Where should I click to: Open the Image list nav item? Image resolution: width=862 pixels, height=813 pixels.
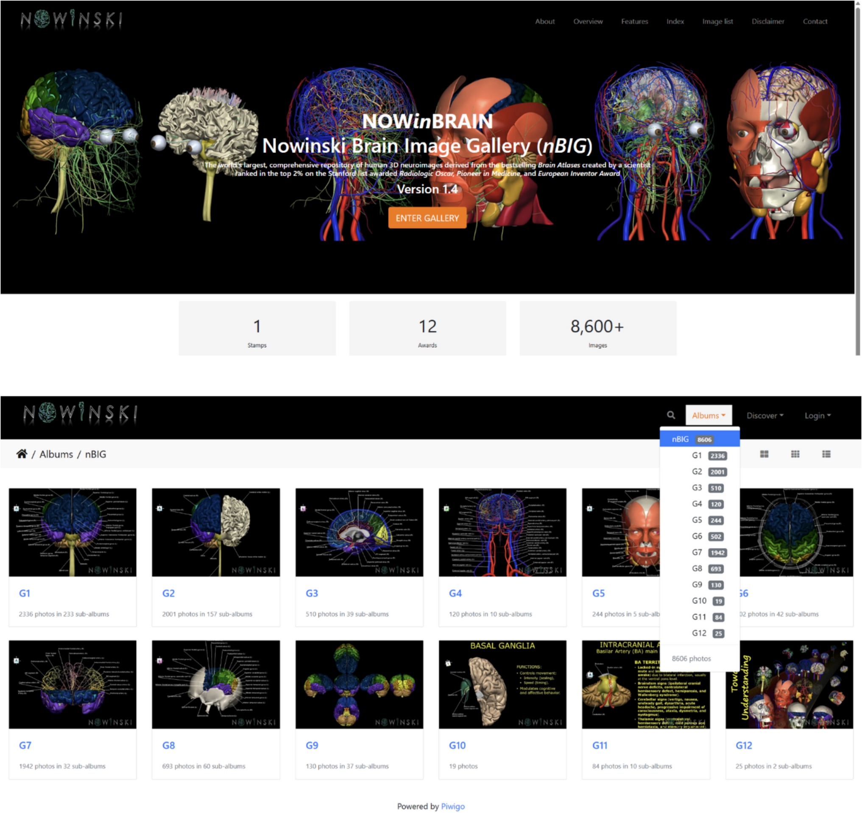[717, 21]
